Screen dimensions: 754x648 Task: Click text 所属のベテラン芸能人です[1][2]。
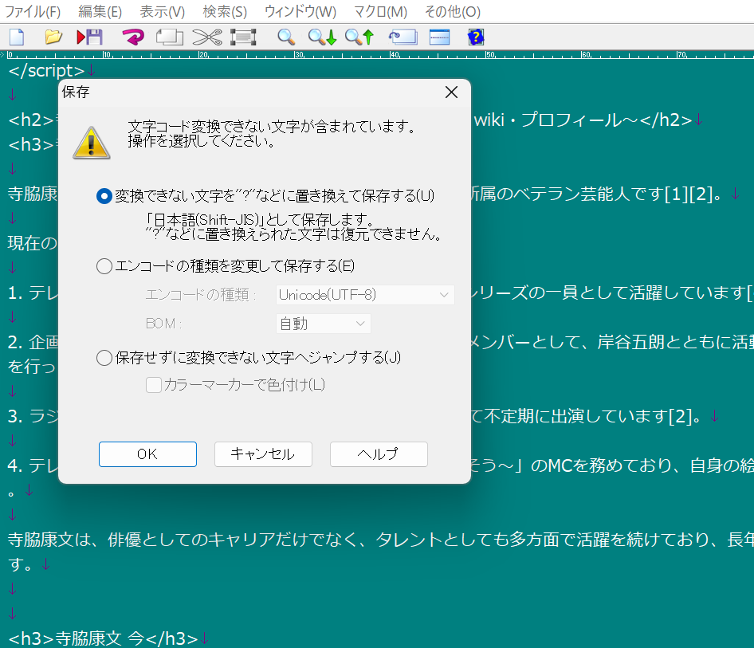tap(596, 194)
